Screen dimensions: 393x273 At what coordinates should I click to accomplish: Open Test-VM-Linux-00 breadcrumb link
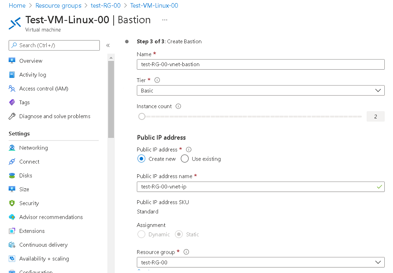pyautogui.click(x=154, y=6)
